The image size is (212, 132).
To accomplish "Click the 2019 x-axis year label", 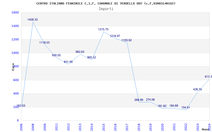I will [151, 127].
